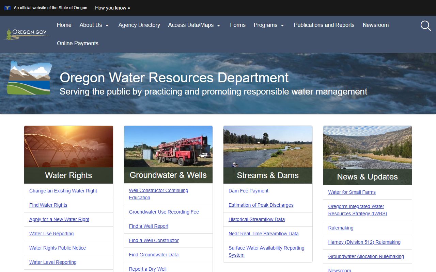Click the Streams & Dams river image

point(268,147)
